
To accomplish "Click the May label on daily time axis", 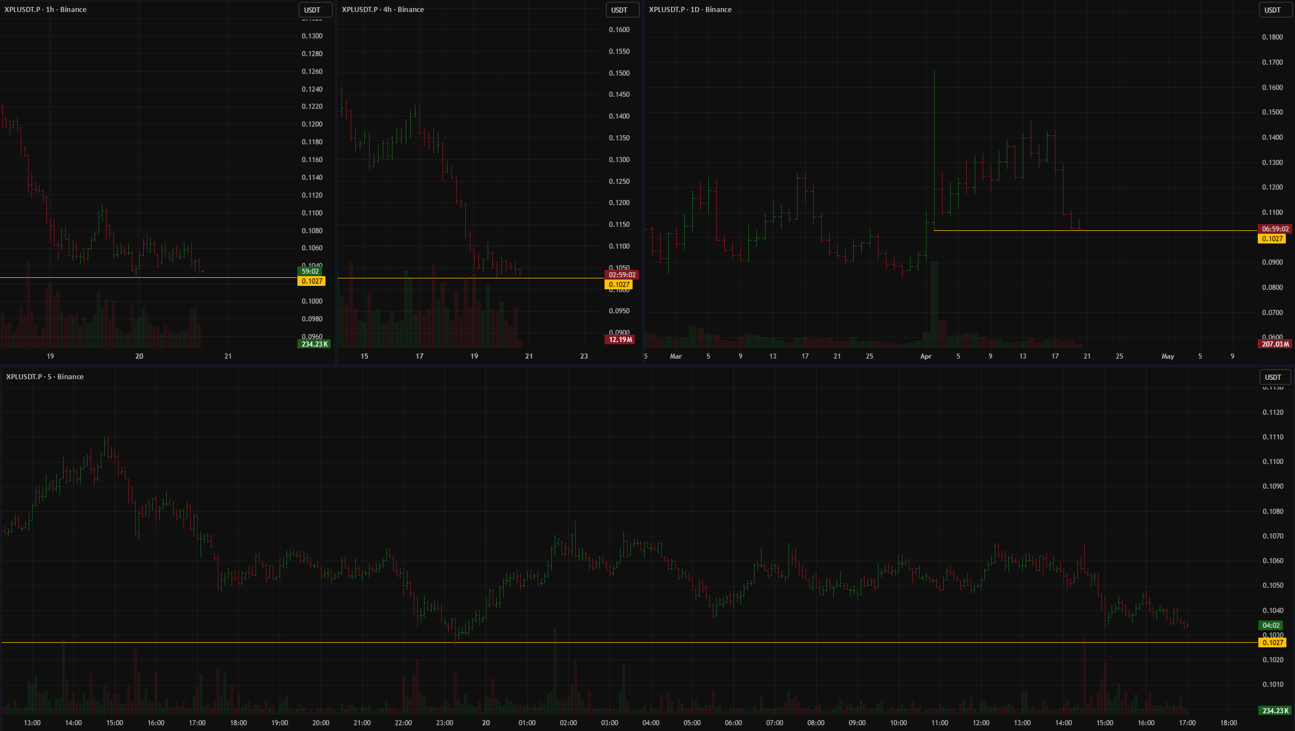I will coord(1167,356).
